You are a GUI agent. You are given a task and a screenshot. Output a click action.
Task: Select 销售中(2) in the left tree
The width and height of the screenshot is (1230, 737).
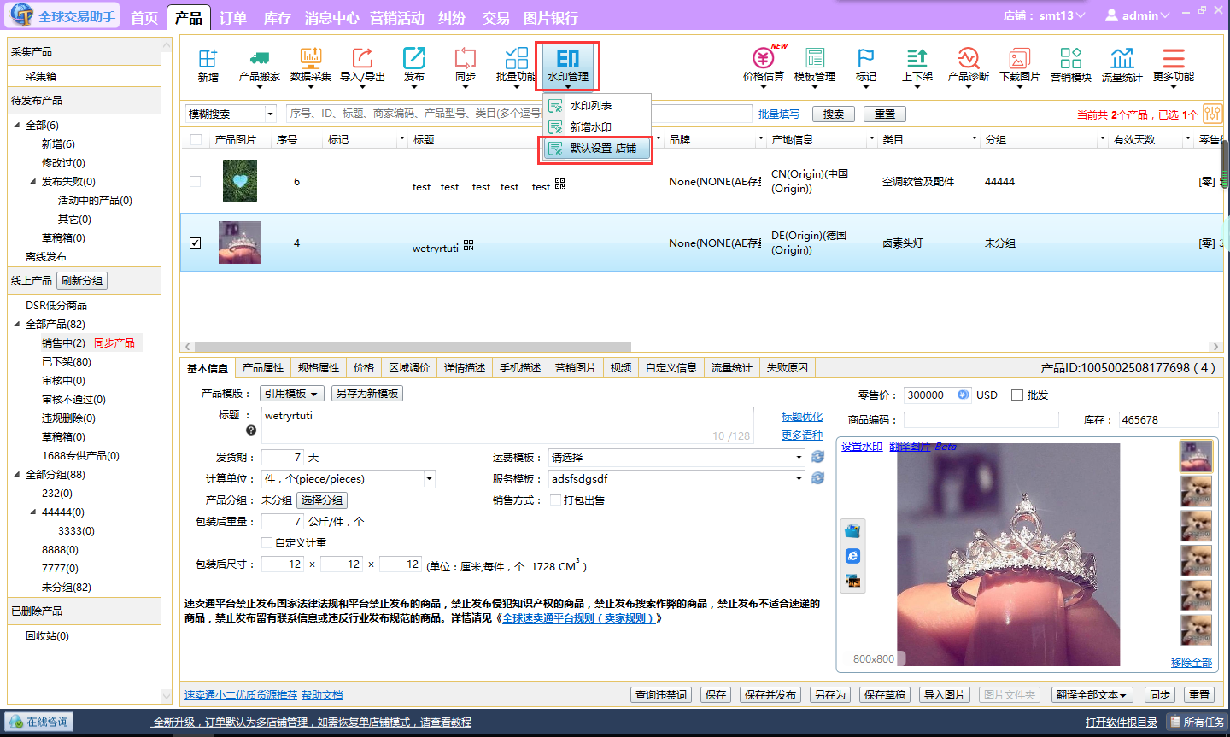[63, 342]
